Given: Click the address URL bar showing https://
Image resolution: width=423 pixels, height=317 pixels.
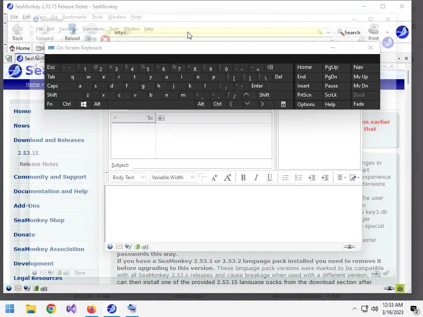Looking at the screenshot, I should (216, 32).
